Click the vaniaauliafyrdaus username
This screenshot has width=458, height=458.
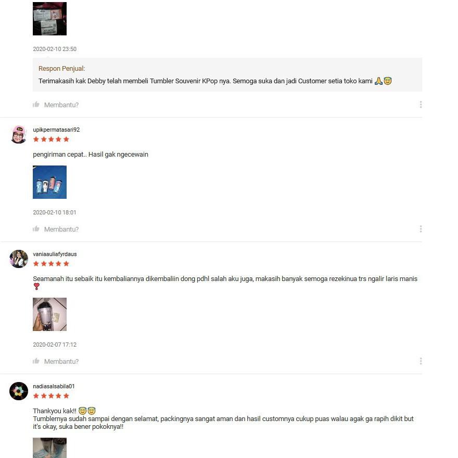(55, 254)
